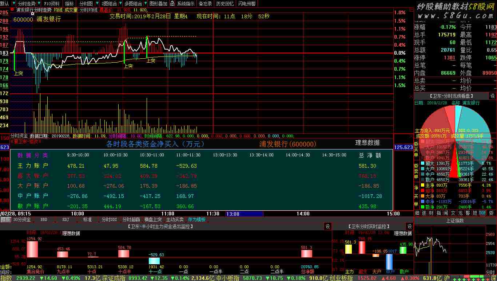The height and width of the screenshot is (281, 497).
Task: Open the 备忘录 memo
Action: point(205,3)
